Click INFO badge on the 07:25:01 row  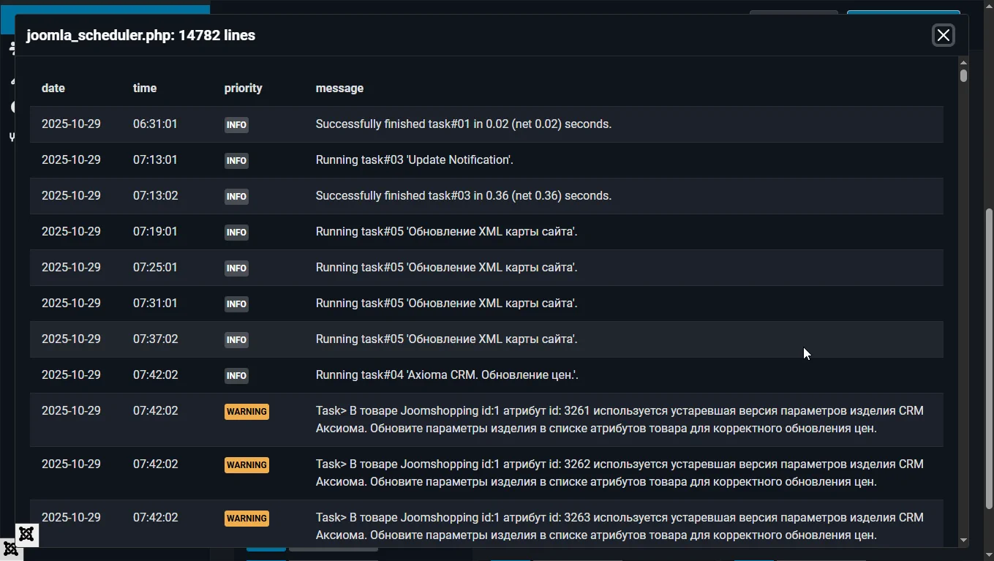tap(236, 268)
